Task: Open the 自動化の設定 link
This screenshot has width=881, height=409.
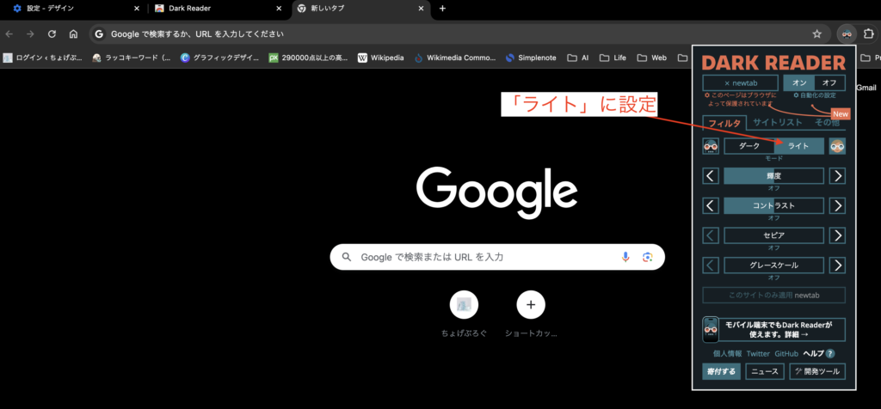Action: point(814,95)
